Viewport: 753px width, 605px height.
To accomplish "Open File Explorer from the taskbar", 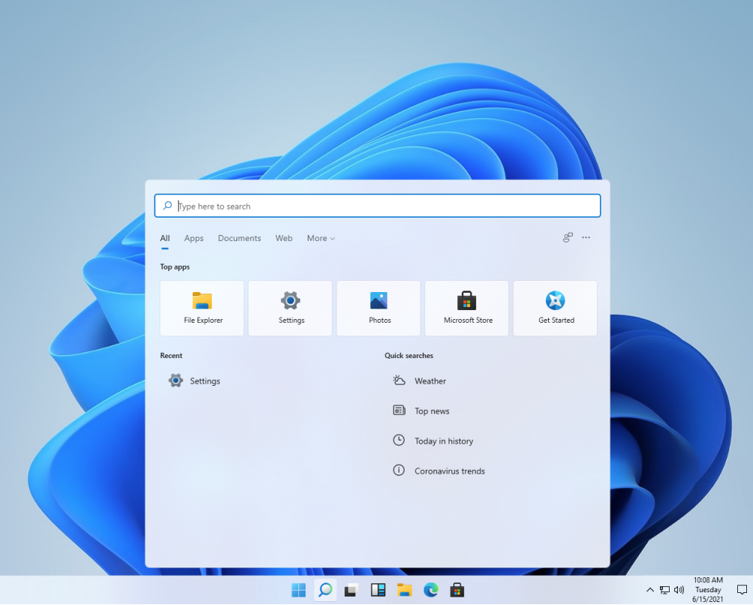I will 405,590.
